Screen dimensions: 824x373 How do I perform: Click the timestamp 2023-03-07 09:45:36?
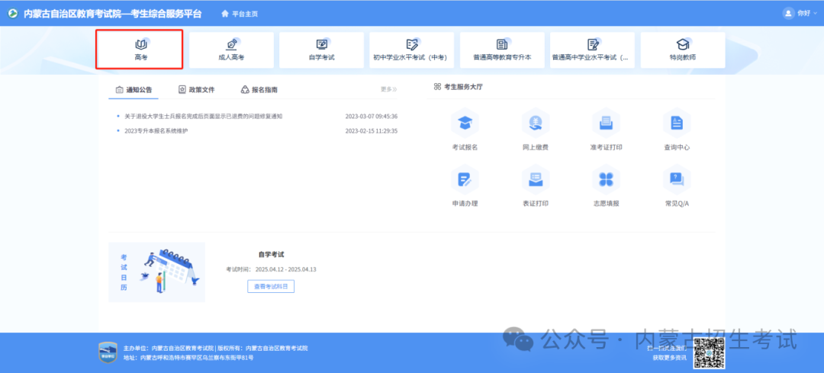click(x=371, y=116)
